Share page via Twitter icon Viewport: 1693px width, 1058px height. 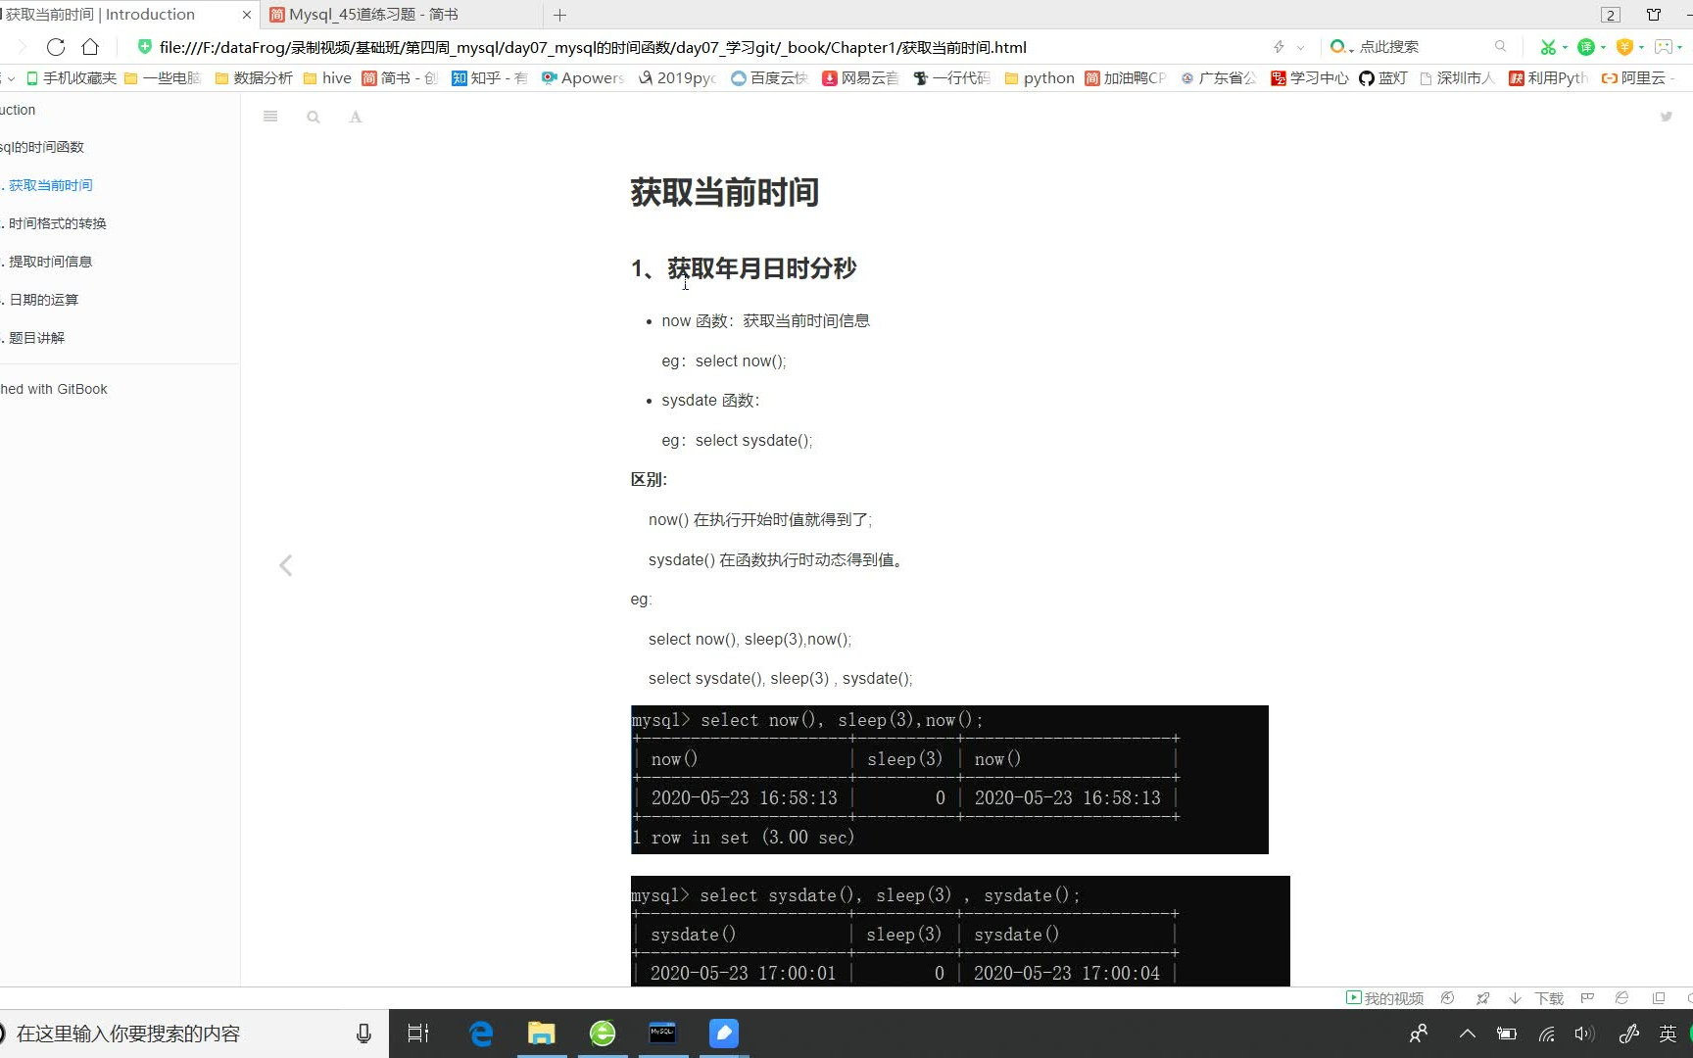(1666, 117)
